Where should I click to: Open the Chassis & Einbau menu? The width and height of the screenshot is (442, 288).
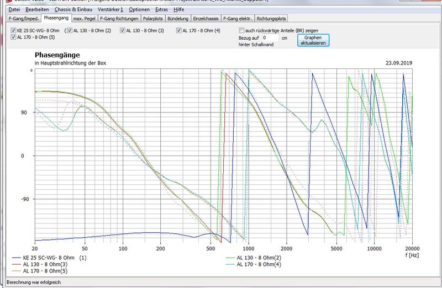75,10
